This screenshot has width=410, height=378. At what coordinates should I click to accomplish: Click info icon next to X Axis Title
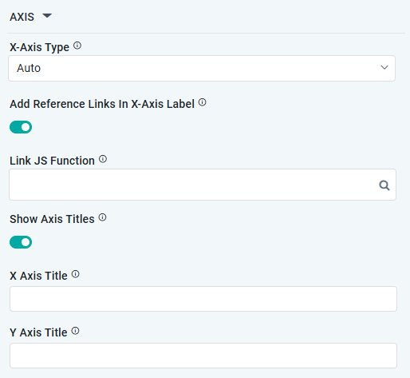point(76,274)
